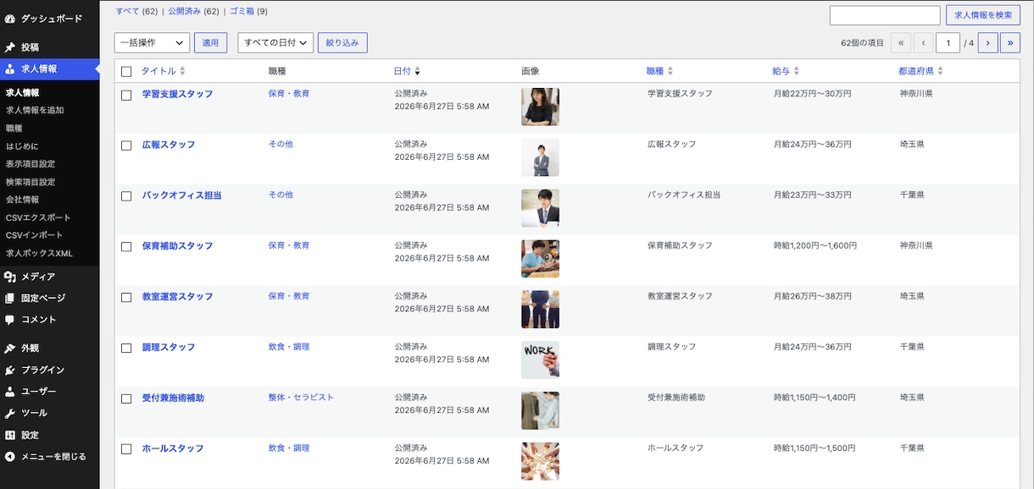1034x489 pixels.
Task: Click the sort arrows beside タイトル header
Action: point(182,72)
